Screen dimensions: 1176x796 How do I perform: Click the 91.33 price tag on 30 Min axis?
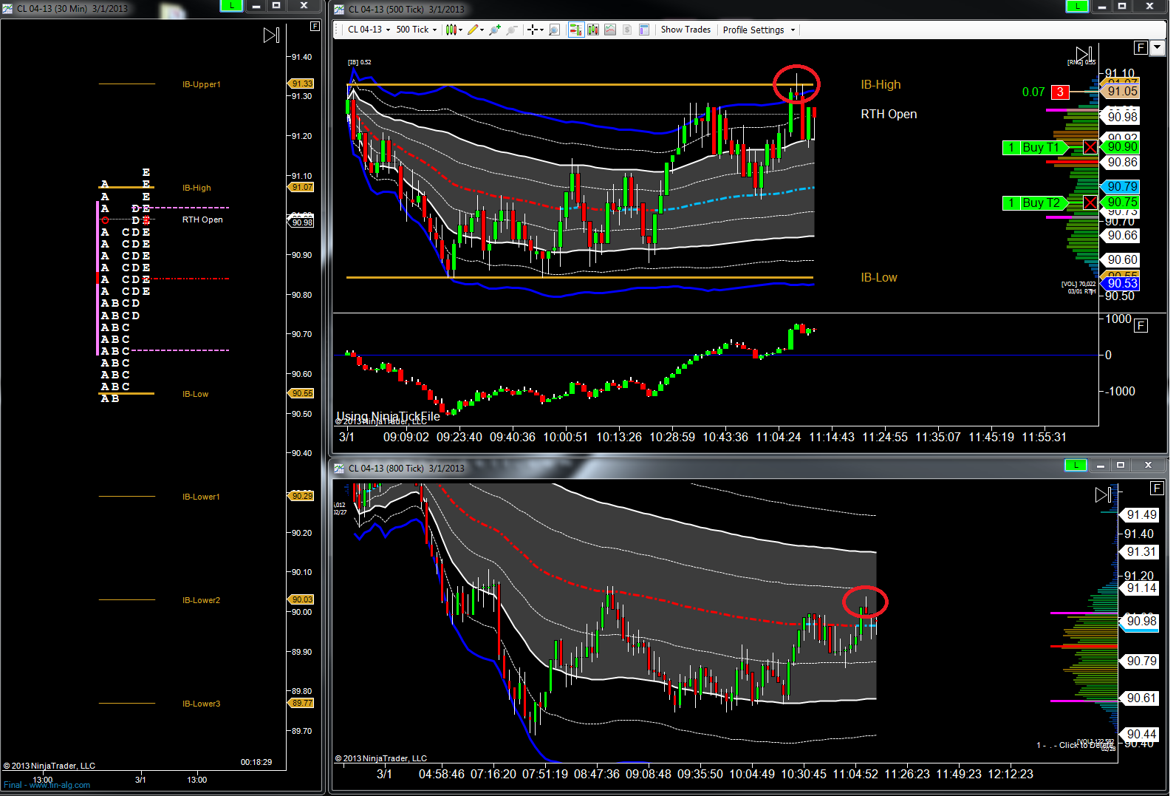(301, 84)
